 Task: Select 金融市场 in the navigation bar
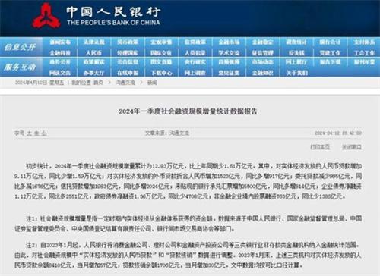229,42
